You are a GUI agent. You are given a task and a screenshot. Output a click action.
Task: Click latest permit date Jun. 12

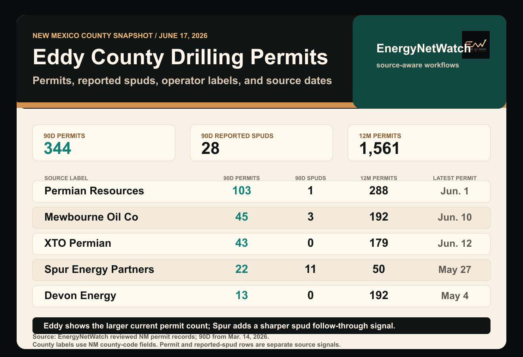tap(455, 244)
